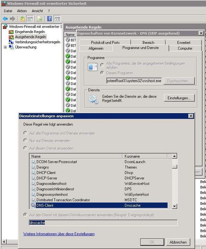Click the svchost.exe program path field
206x249 pixels.
point(134,81)
